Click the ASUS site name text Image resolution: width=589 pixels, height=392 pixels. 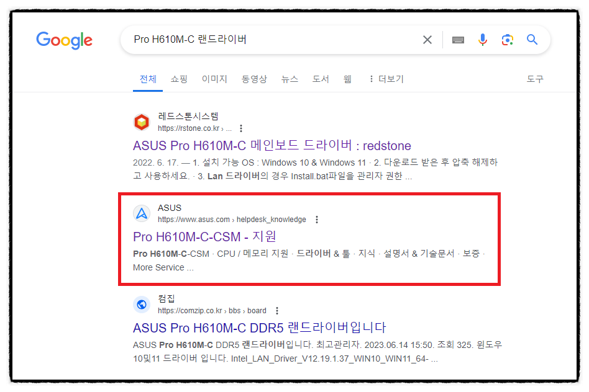[170, 208]
